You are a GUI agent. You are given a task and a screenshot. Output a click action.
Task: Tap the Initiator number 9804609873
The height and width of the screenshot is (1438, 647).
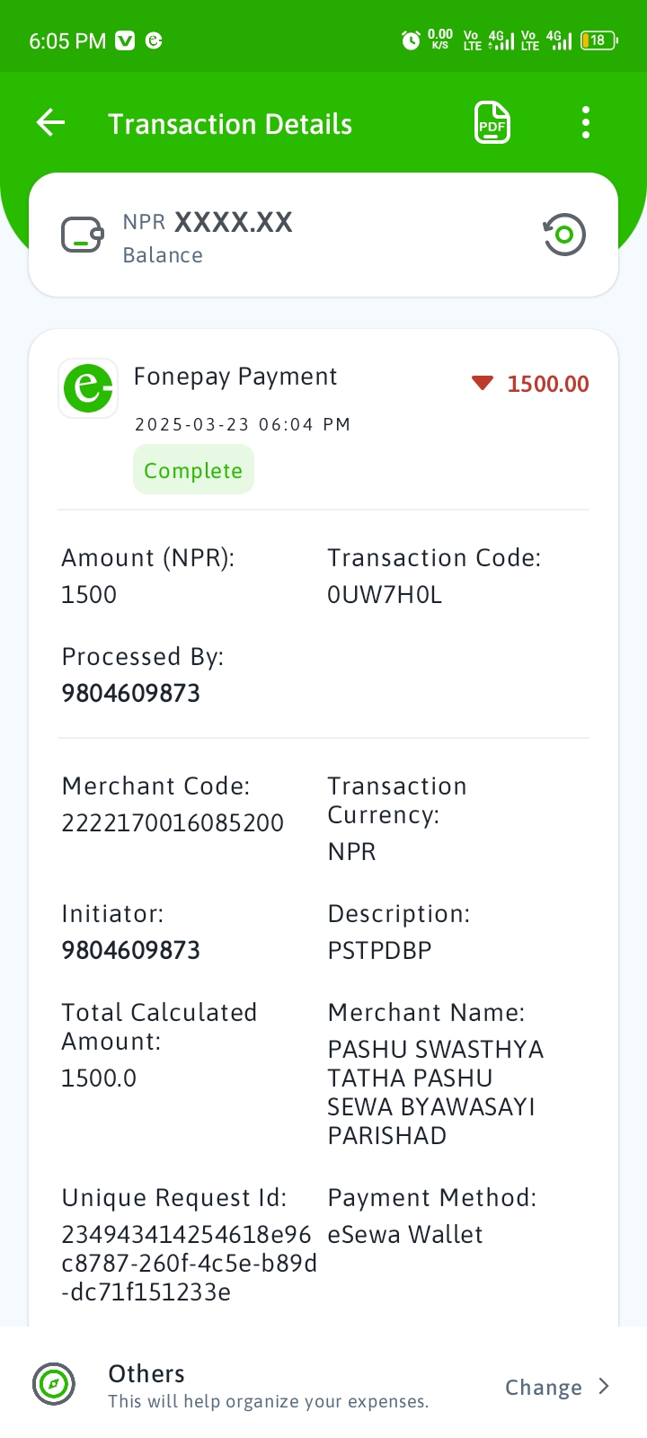pyautogui.click(x=130, y=950)
